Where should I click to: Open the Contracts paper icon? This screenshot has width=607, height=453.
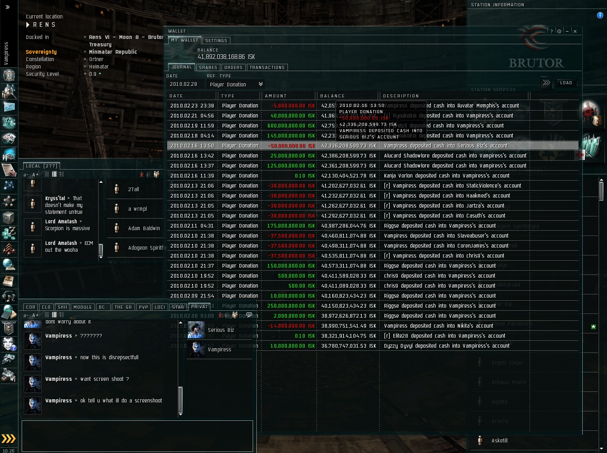click(8, 170)
